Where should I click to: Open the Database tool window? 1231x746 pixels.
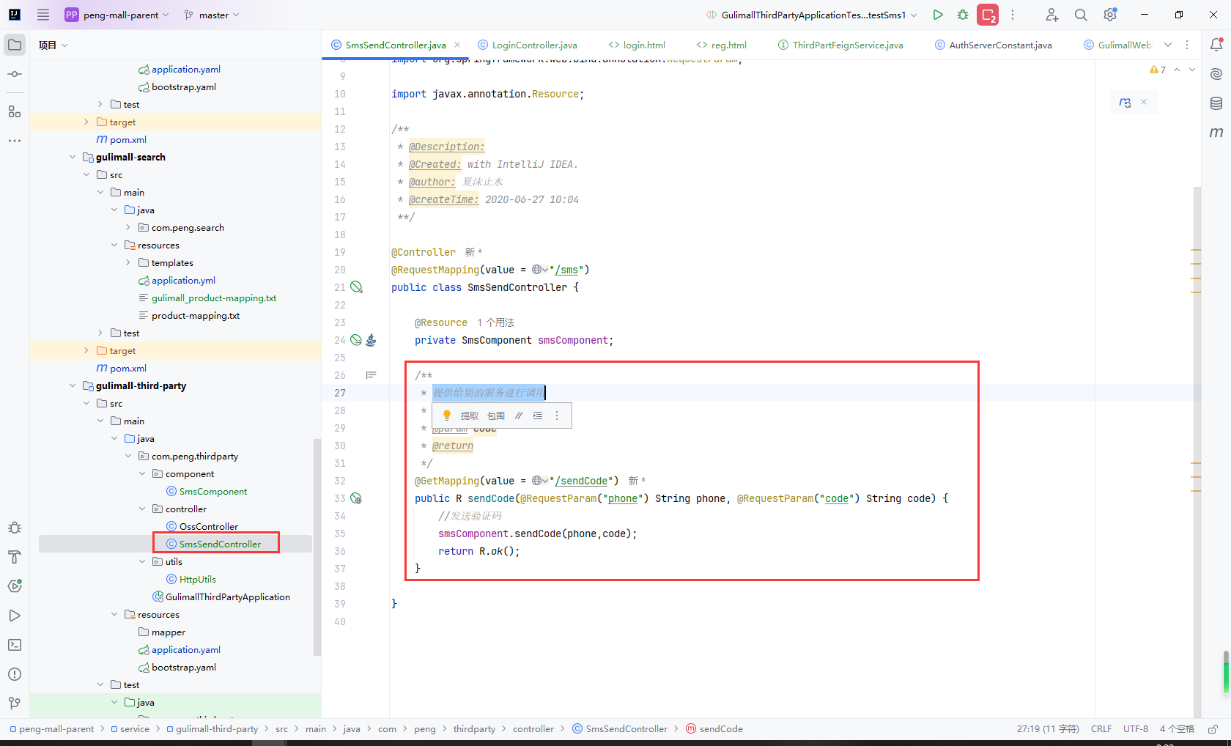click(x=1216, y=103)
